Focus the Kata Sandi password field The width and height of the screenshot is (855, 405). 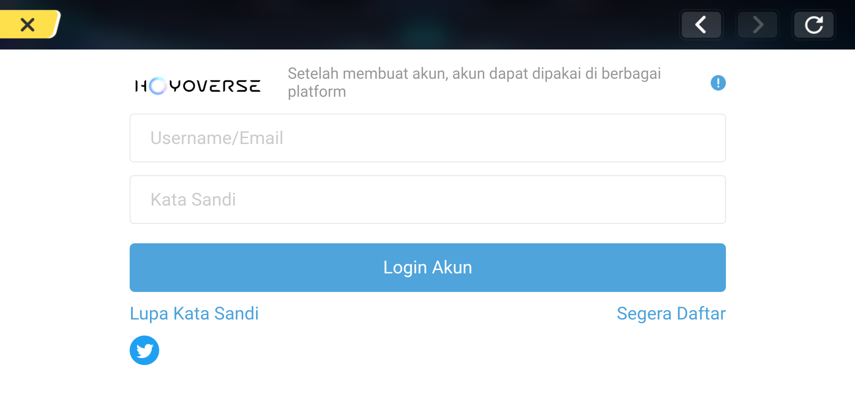point(427,199)
